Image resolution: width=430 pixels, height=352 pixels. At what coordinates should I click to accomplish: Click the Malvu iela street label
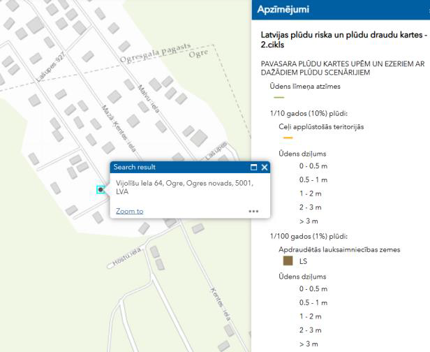click(149, 98)
